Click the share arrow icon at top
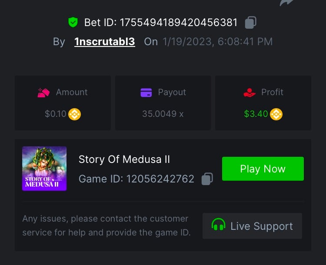Image resolution: width=326 pixels, height=265 pixels. [x=287, y=2]
